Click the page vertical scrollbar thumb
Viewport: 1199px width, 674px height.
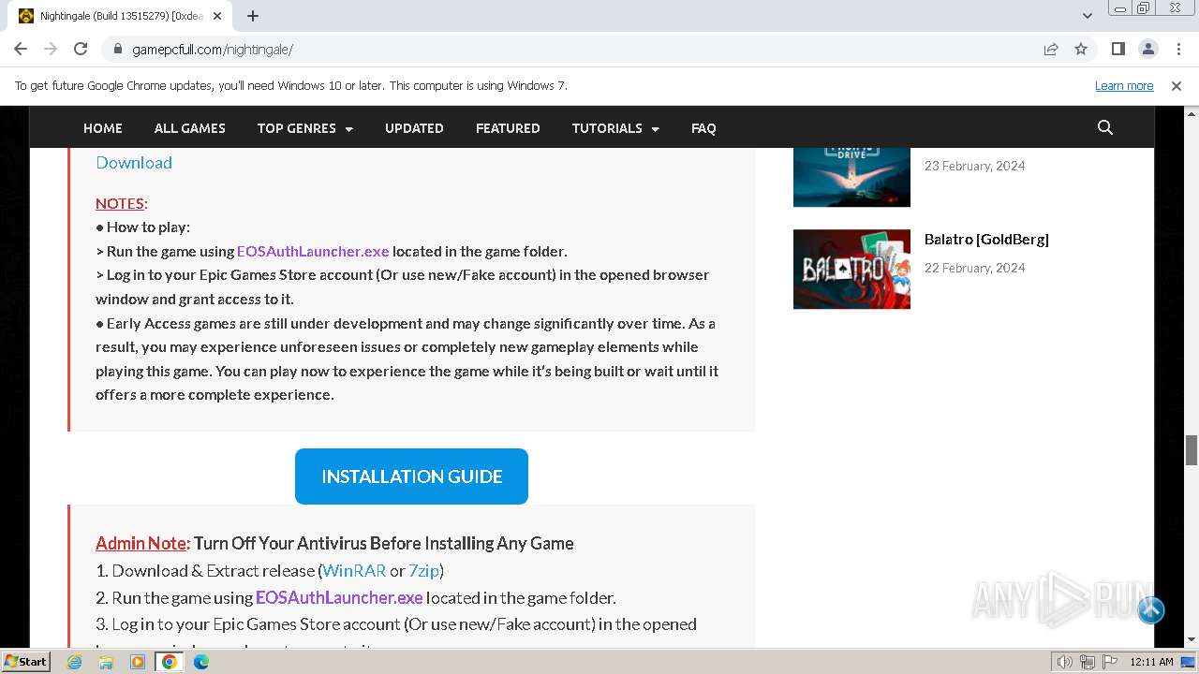1192,450
